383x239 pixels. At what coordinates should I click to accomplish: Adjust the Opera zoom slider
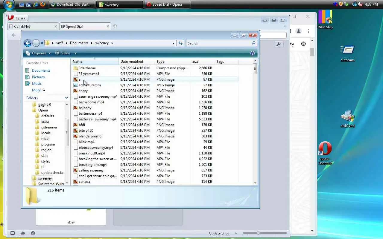tap(258, 233)
